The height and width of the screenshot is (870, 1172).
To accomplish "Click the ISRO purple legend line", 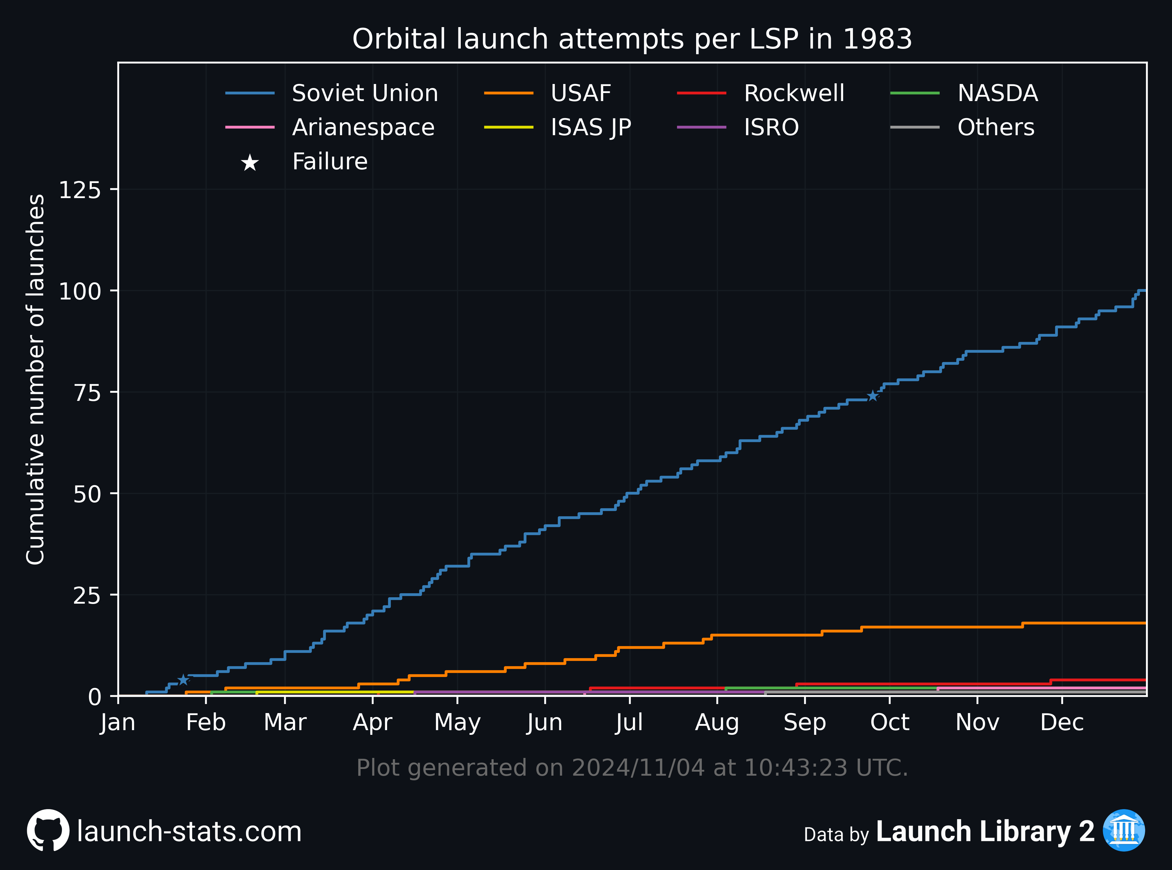I will pyautogui.click(x=702, y=127).
